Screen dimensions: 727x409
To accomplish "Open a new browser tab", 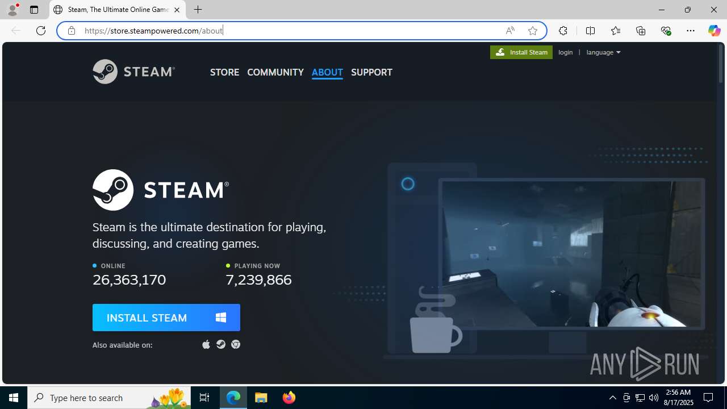I will [x=198, y=10].
